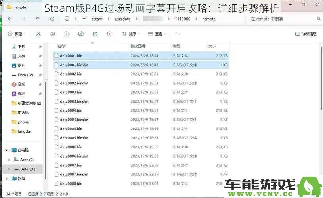Open 音乐 in quick access
This screenshot has width=323, height=198.
point(21,84)
